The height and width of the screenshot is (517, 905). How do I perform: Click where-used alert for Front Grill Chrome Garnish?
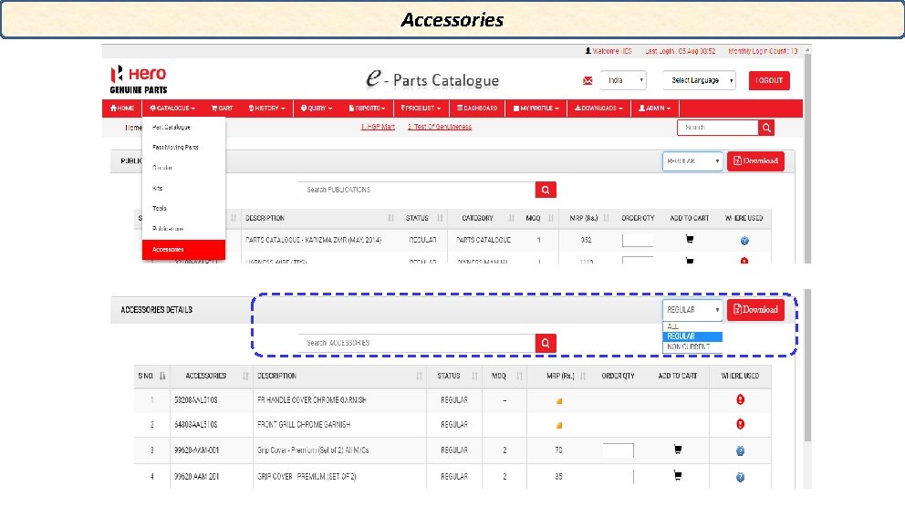(741, 424)
